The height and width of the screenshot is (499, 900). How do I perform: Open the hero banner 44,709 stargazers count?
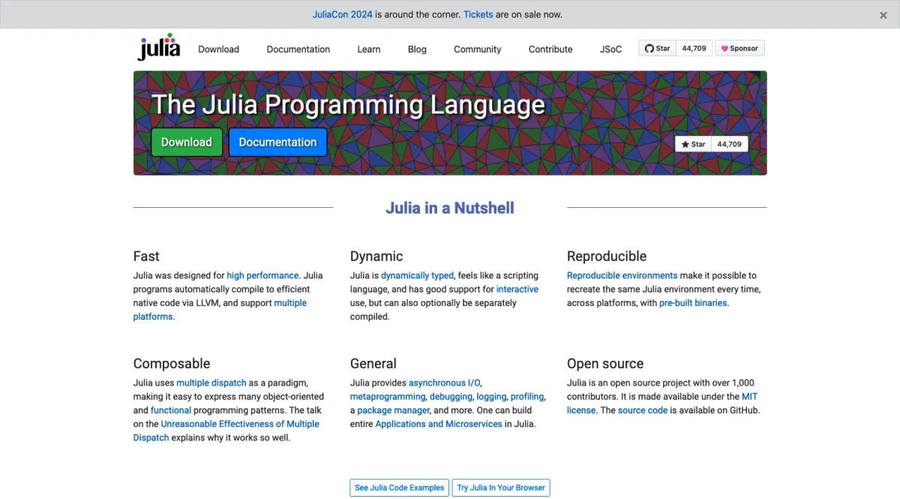[729, 144]
